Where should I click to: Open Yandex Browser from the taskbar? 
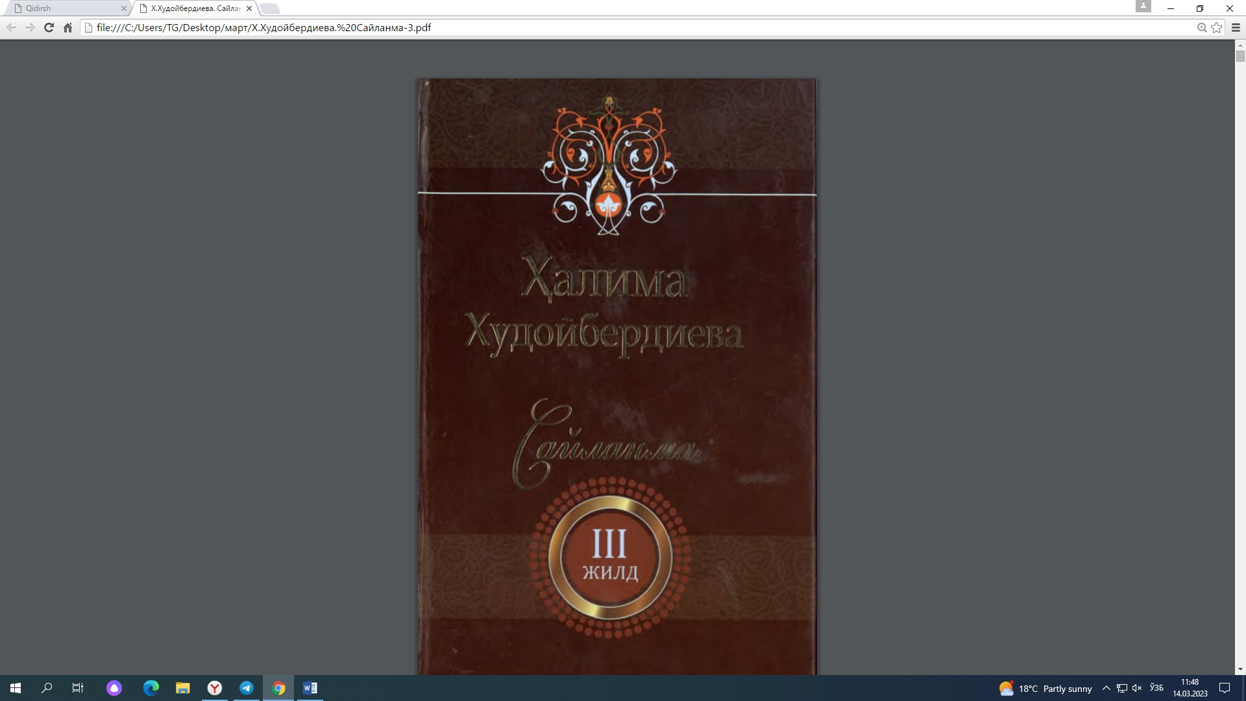pyautogui.click(x=214, y=688)
